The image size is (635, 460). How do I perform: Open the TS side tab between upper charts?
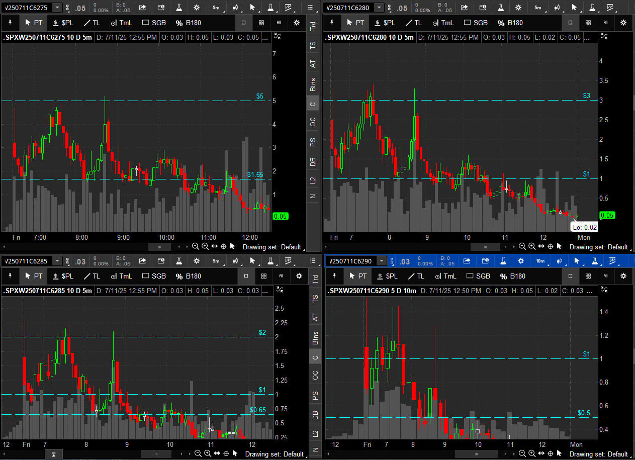[313, 45]
